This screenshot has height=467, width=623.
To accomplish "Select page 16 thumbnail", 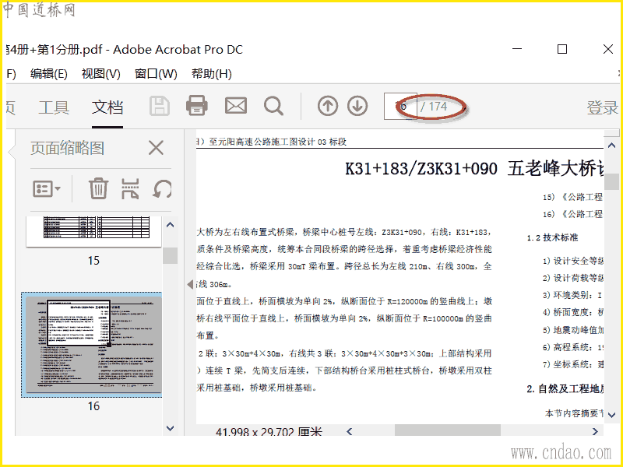I will pyautogui.click(x=92, y=345).
